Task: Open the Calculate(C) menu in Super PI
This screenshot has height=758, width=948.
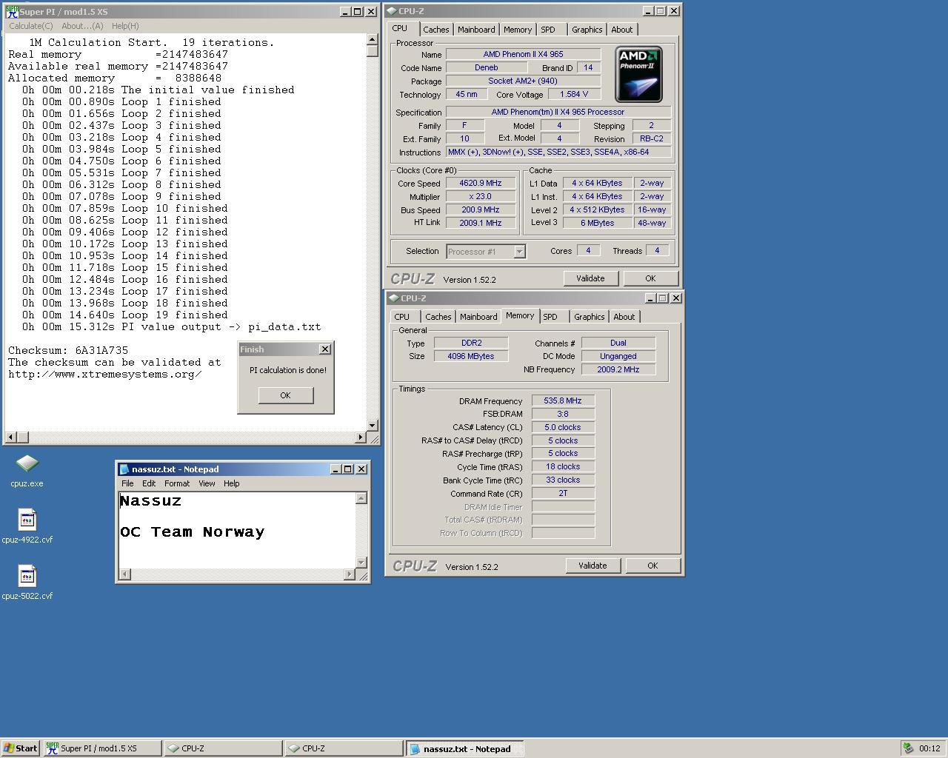Action: (x=30, y=26)
